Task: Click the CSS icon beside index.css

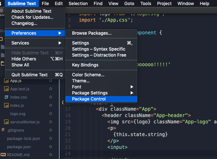Action: (6, 97)
